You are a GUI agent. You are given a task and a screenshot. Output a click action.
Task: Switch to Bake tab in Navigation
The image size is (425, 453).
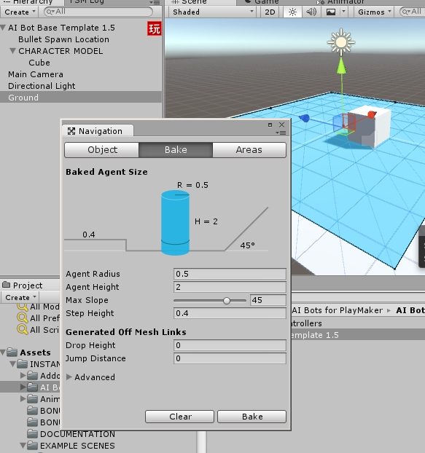pos(176,149)
